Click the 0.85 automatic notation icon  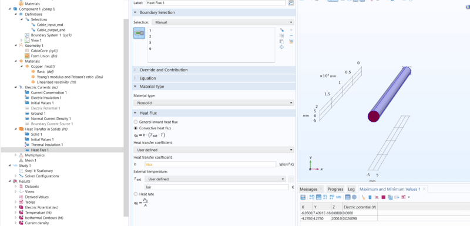point(339,197)
